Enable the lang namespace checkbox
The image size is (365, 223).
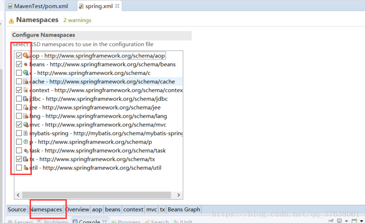19,116
